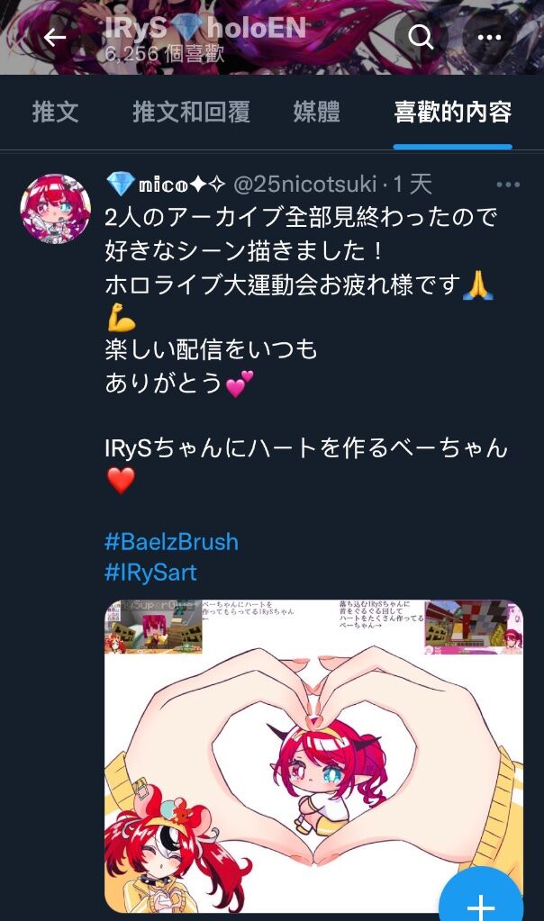Tap the Minecraft screenshot inset at top-left of artwork

[x=154, y=628]
